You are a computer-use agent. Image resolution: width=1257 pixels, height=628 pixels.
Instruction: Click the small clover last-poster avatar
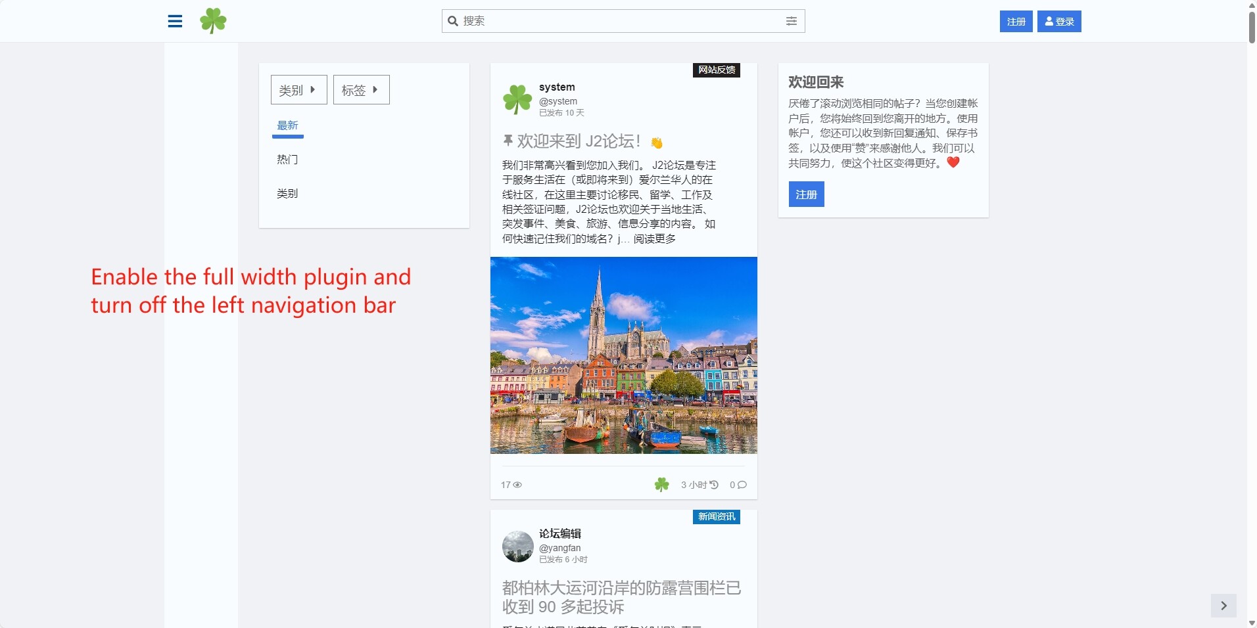click(x=662, y=485)
